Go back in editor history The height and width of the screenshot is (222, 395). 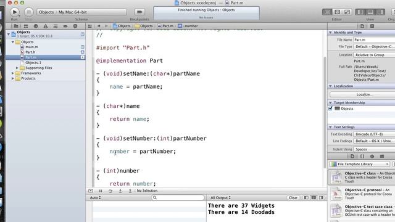tap(99, 26)
